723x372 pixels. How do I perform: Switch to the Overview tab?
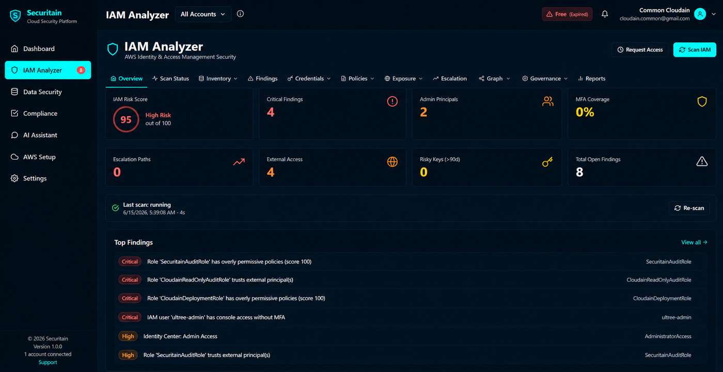[127, 79]
